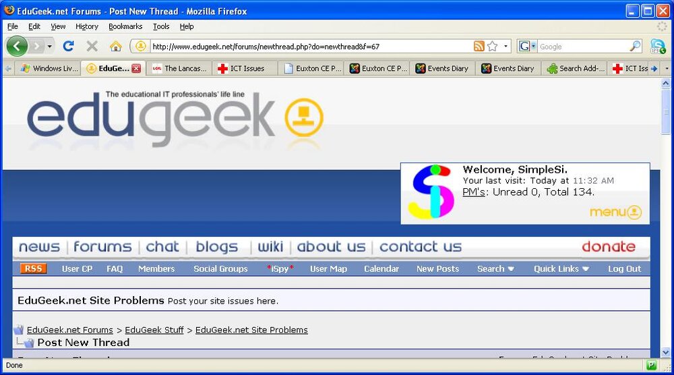Expand the Quick Links dropdown

tap(561, 269)
